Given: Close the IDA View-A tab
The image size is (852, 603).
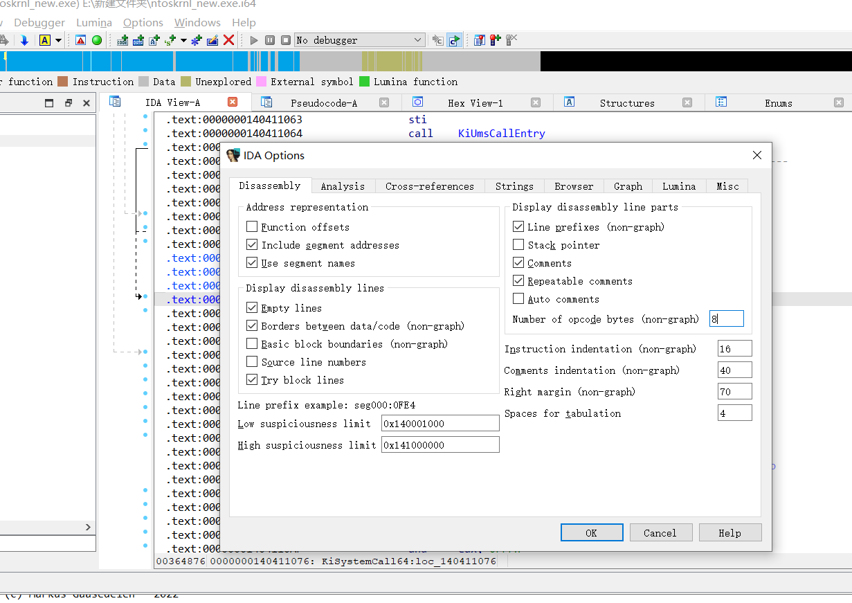Looking at the screenshot, I should (233, 102).
